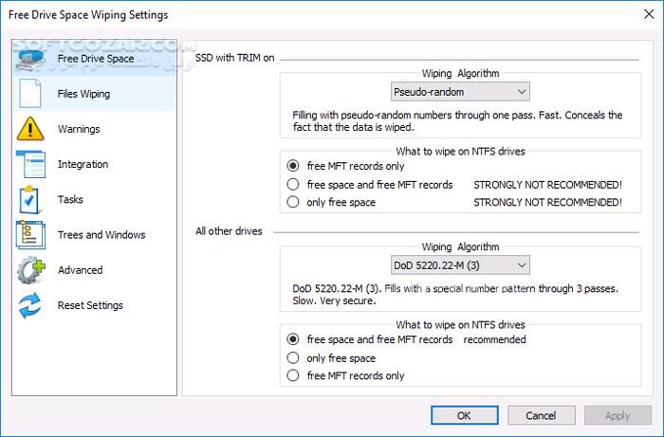Expand the DoD 5220.22-M (3) algorithm dropdown

460,264
